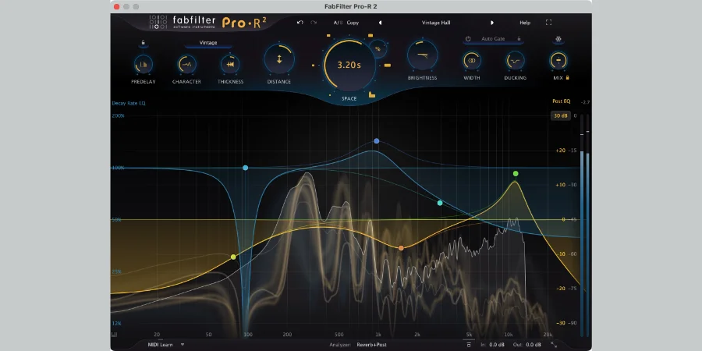This screenshot has height=351, width=702.
Task: Click the 3.20s decay time value
Action: pos(349,65)
